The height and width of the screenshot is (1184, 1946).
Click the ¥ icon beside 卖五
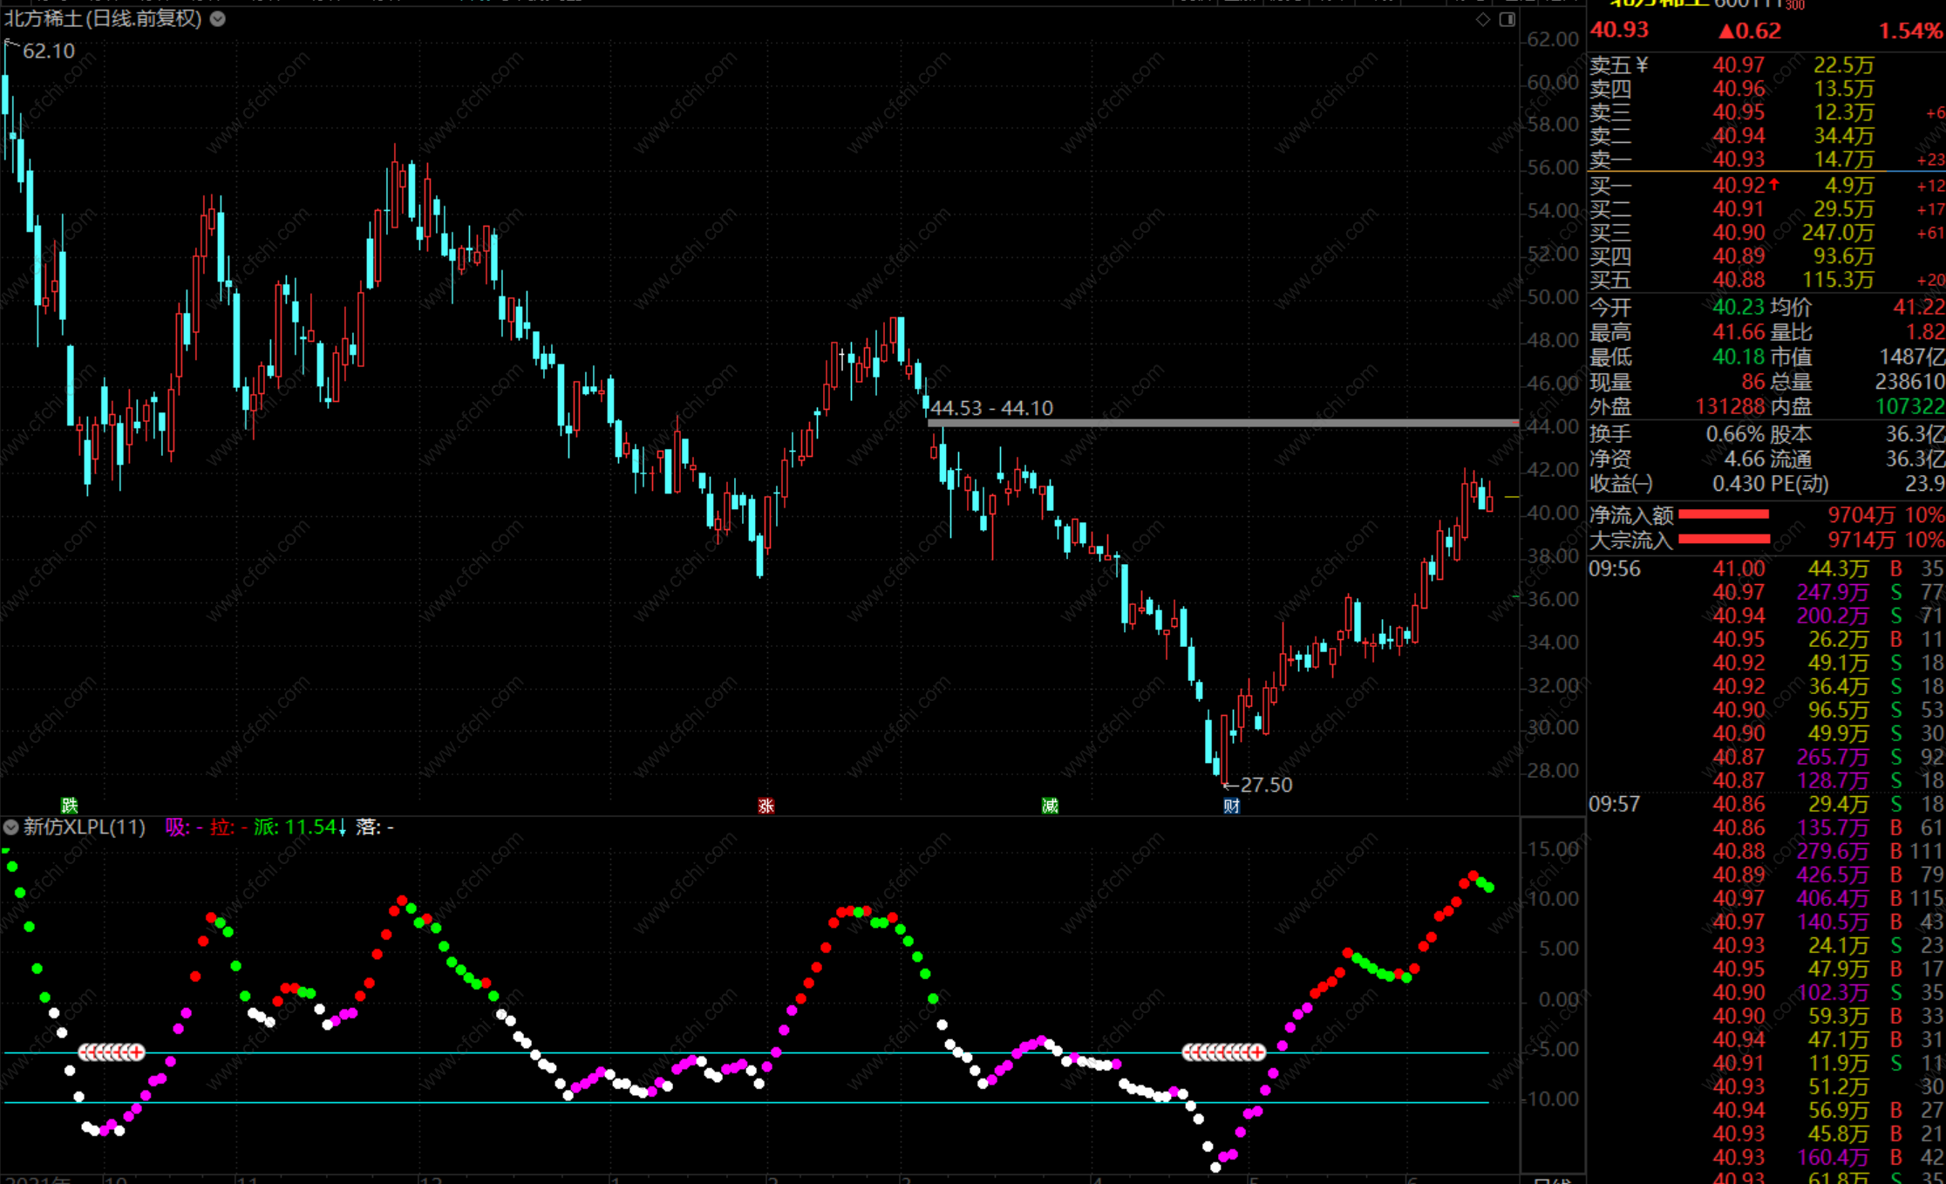(x=1642, y=65)
